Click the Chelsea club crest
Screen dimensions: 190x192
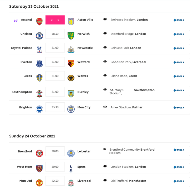[39, 36]
